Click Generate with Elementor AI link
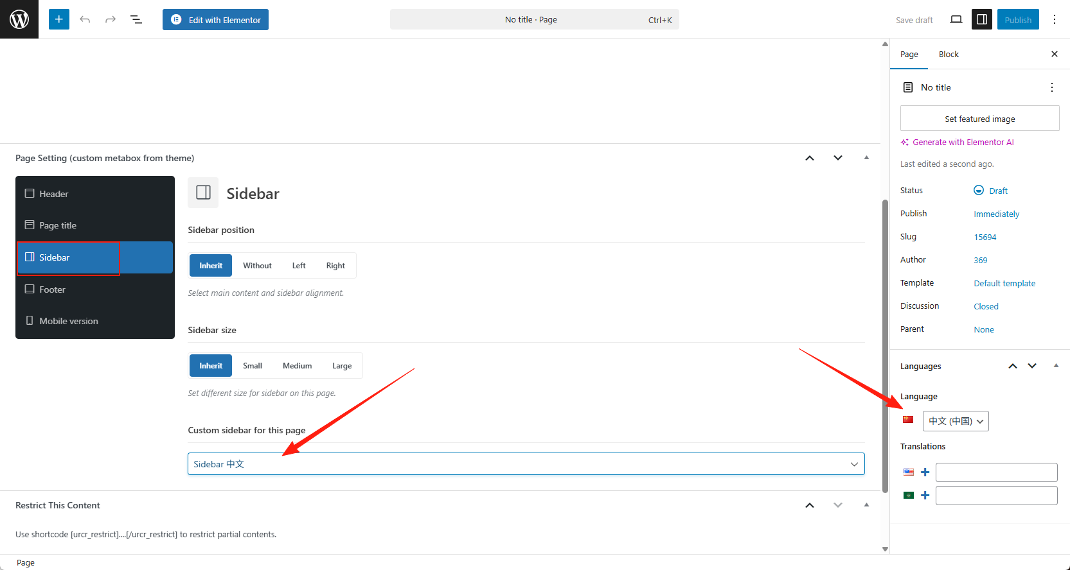The image size is (1070, 570). 958,142
